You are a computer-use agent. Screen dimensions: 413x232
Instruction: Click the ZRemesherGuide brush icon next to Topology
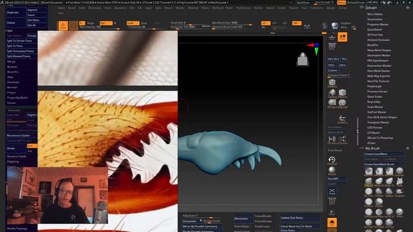(x=343, y=93)
